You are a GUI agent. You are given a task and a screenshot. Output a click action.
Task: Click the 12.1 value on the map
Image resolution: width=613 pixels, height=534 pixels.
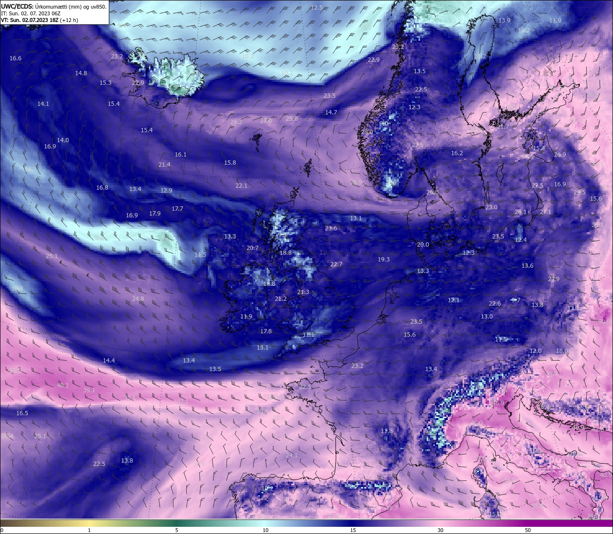pyautogui.click(x=454, y=300)
